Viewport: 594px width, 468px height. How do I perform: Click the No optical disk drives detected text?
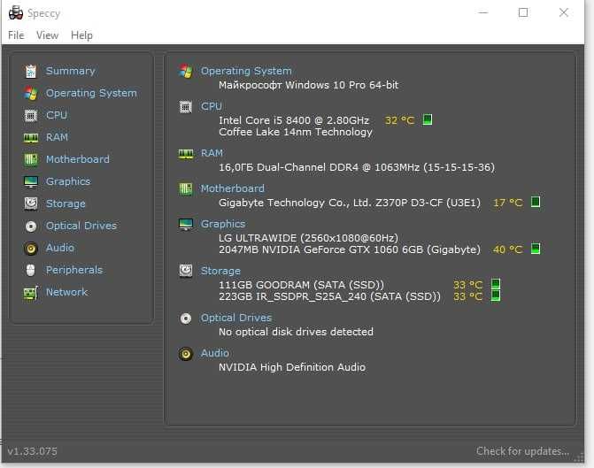click(x=296, y=332)
